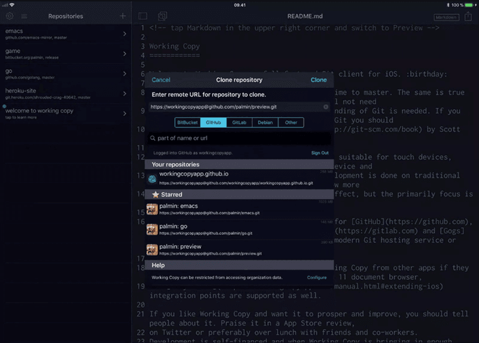The height and width of the screenshot is (343, 479).
Task: Cancel the Clone repository dialog
Action: [161, 80]
